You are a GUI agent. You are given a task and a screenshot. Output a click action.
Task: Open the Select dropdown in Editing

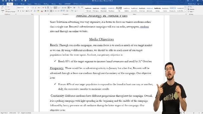tap(191, 11)
